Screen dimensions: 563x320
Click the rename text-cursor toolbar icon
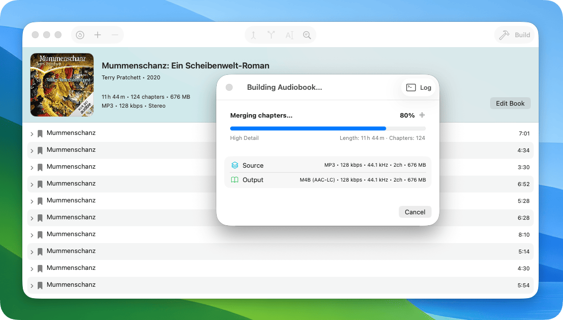coord(289,35)
